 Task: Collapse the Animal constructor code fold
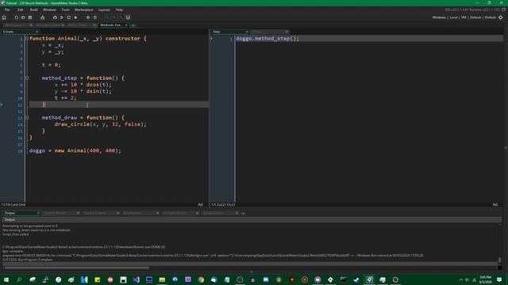[x=27, y=39]
